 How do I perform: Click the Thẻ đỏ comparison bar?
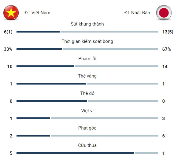tap(87, 101)
